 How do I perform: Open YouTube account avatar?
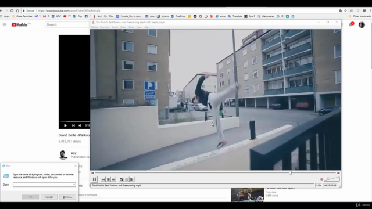pos(362,24)
